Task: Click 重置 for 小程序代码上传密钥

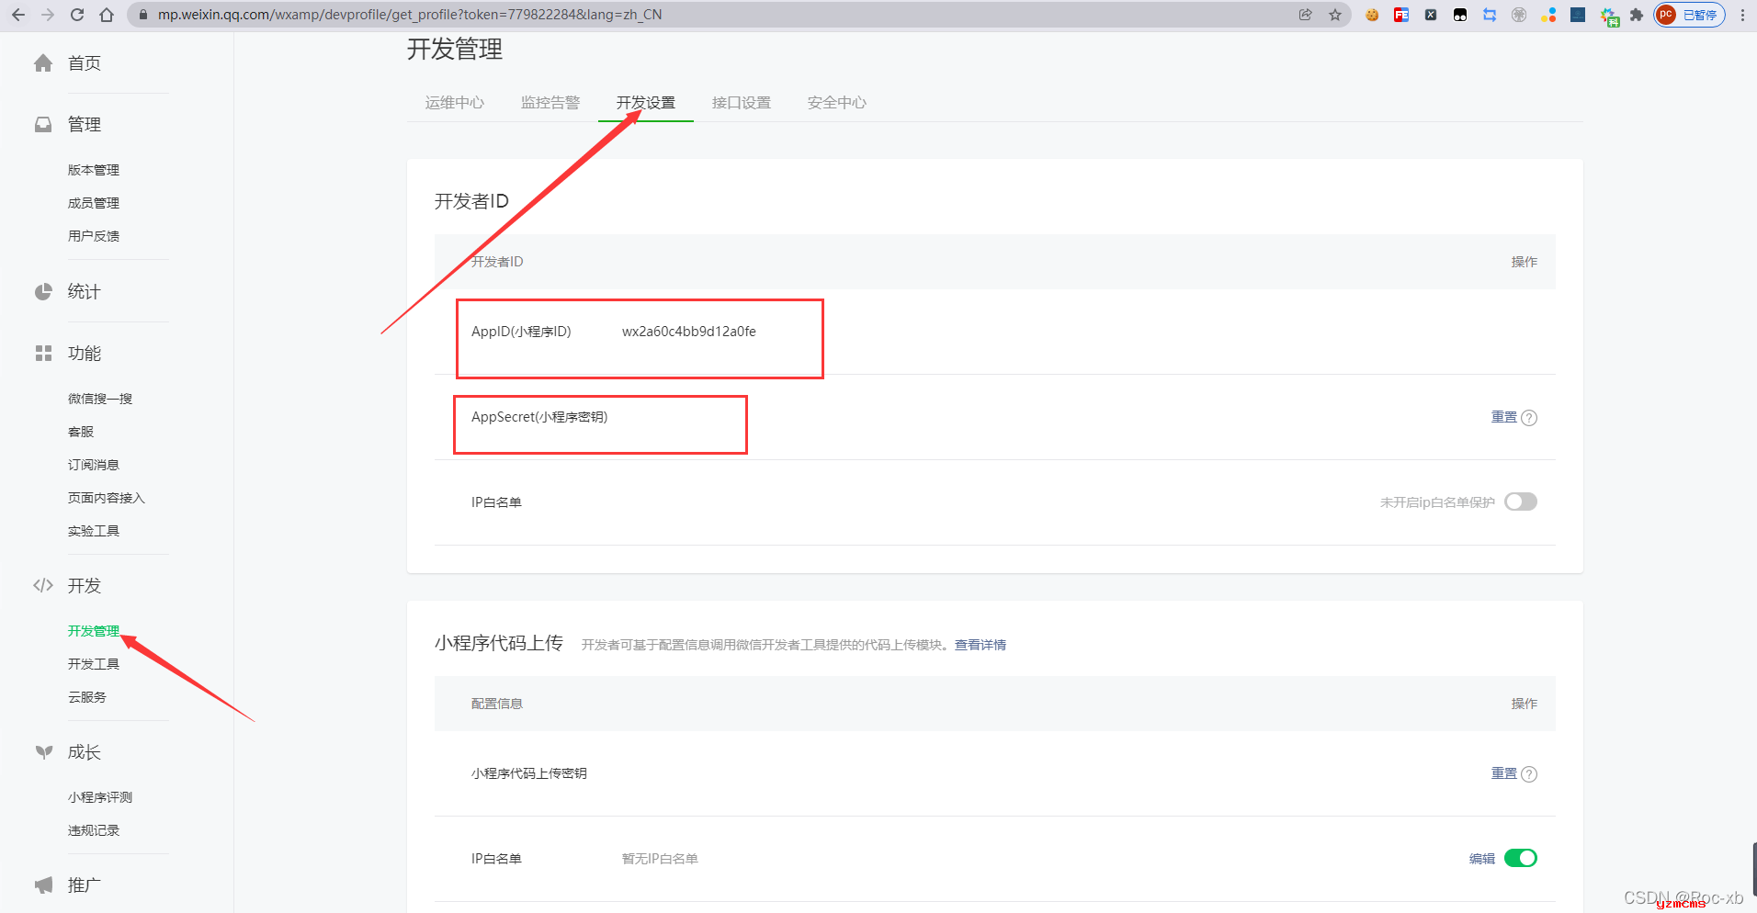Action: (1503, 773)
